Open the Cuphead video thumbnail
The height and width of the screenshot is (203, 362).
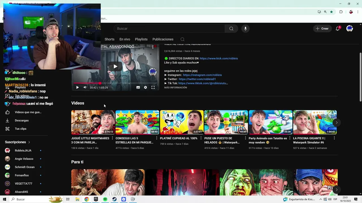182,122
